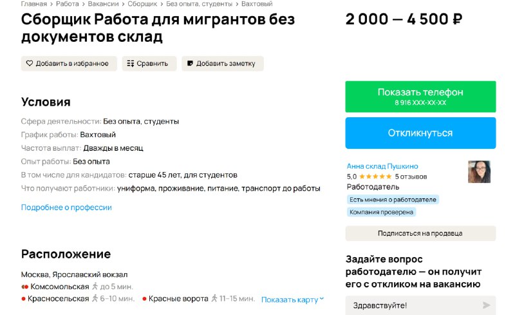
Task: Click the employer avatar photo
Action: click(479, 171)
